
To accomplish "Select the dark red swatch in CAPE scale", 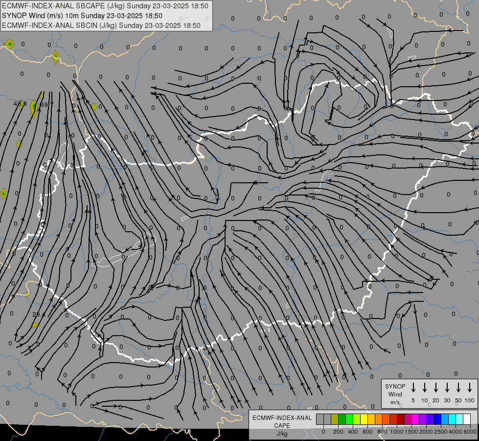I will tap(401, 419).
